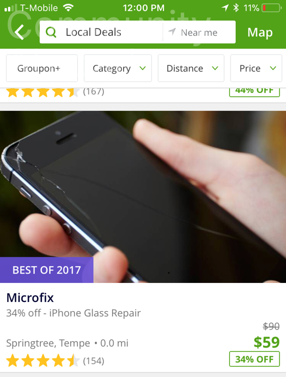The width and height of the screenshot is (286, 377).
Task: Tap the cellular signal bars icon
Action: click(x=10, y=8)
